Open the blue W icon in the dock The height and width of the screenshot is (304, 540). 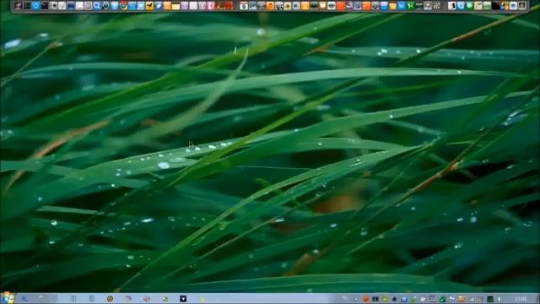click(x=402, y=6)
